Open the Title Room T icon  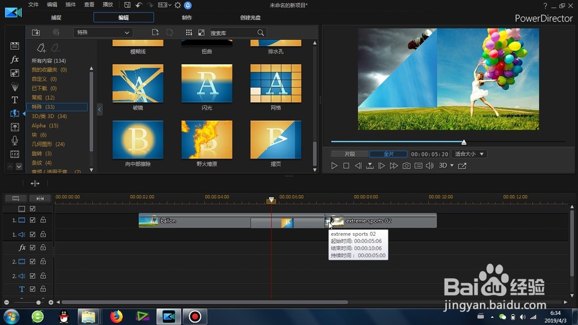pyautogui.click(x=15, y=100)
